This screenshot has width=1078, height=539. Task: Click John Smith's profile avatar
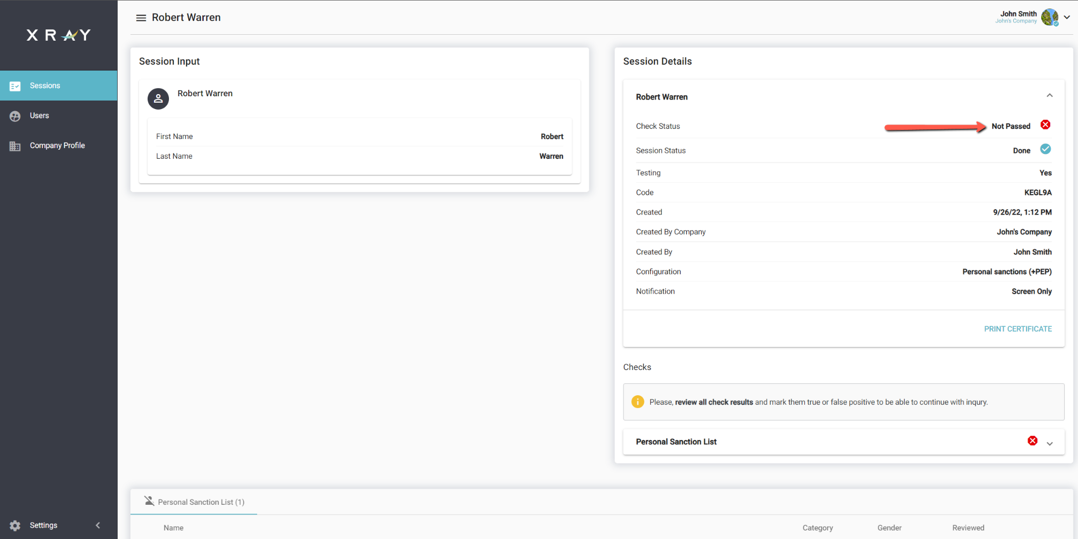click(1049, 17)
